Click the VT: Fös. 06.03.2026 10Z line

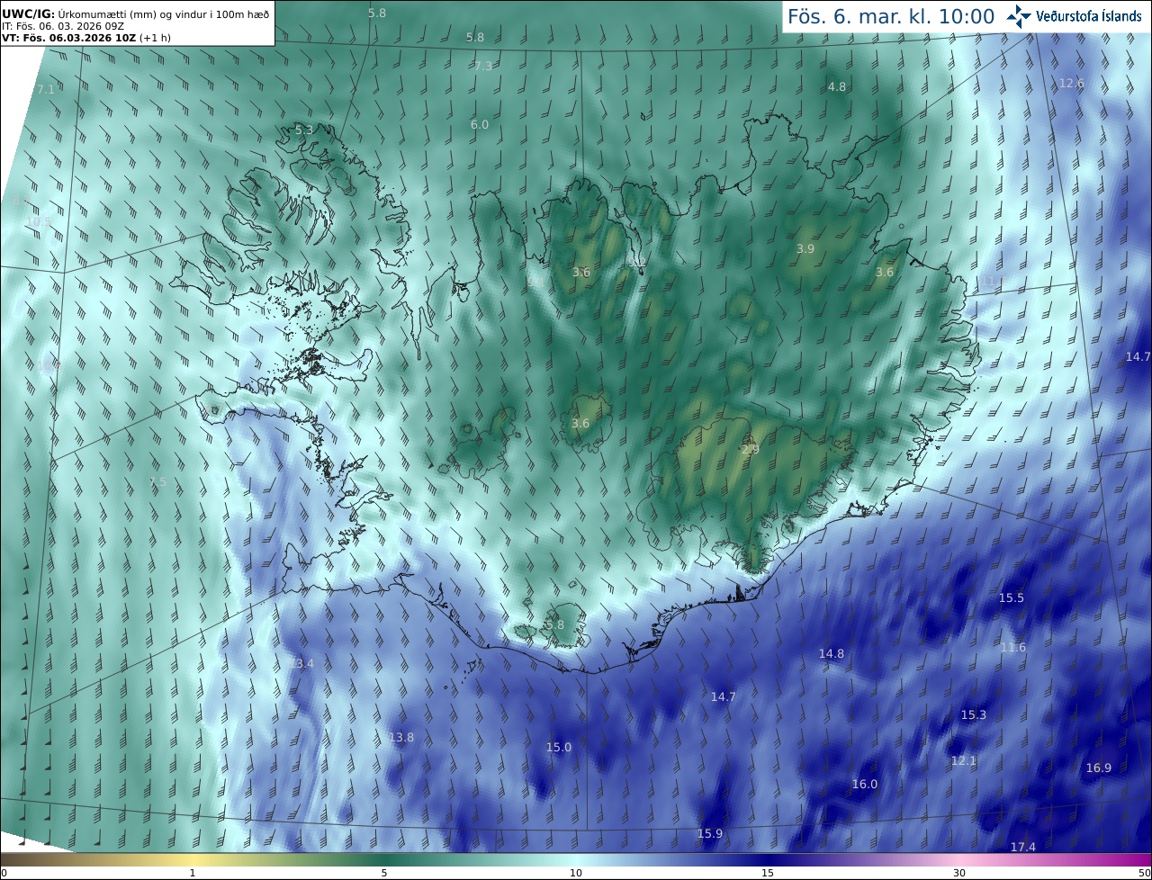(86, 38)
